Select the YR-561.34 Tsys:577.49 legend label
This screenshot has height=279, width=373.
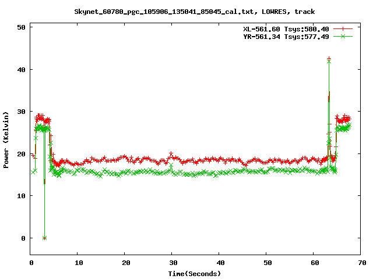[286, 37]
